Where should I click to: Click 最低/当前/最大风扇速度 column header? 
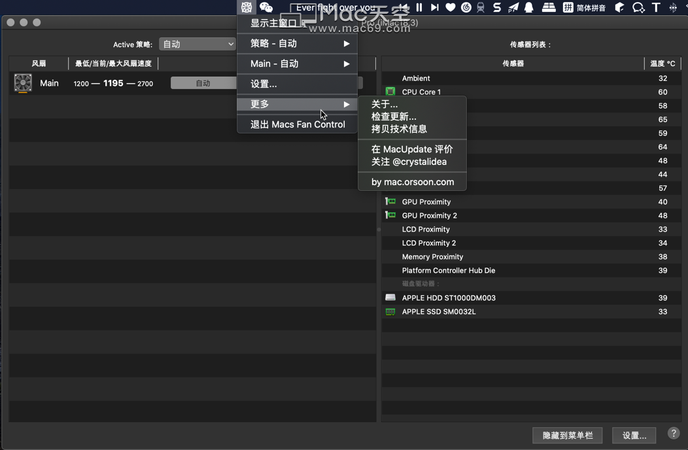113,63
